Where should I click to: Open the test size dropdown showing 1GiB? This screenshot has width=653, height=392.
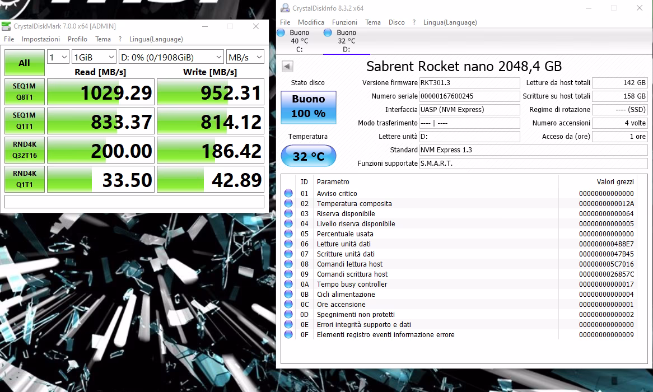94,57
